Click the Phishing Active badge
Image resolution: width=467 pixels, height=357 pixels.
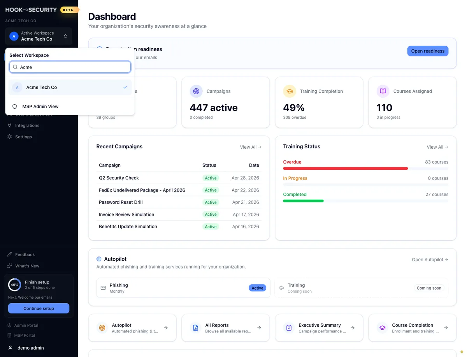pyautogui.click(x=257, y=288)
